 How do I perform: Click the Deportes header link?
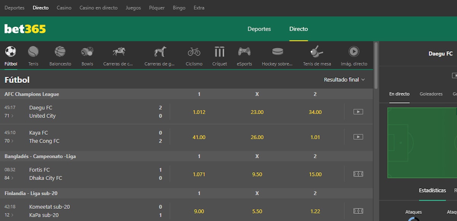259,29
